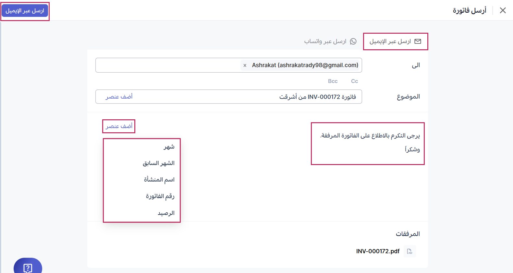Open the help question mark button
513x273 pixels.
[x=28, y=267]
